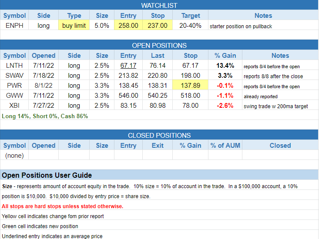Screen dimensions: 319x239
Task: Select 'starter position on pullback' note
Action: [241, 27]
